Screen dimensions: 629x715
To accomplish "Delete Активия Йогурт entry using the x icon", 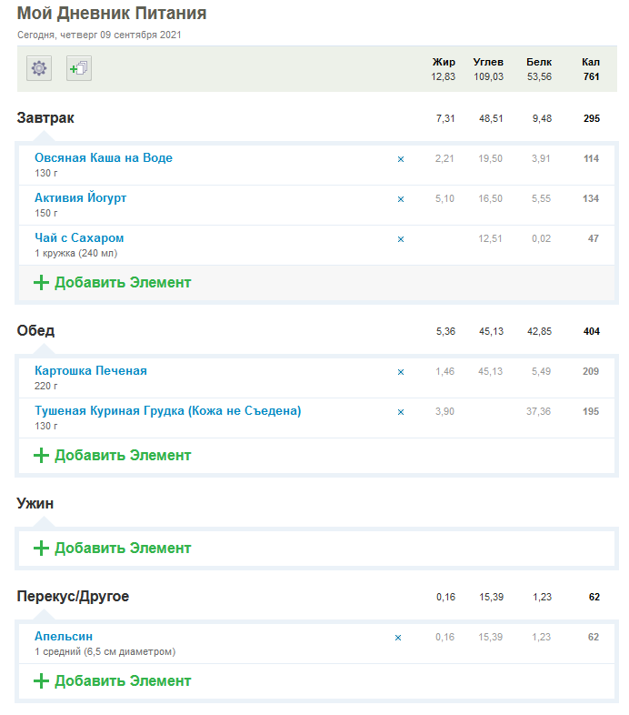I will click(401, 199).
